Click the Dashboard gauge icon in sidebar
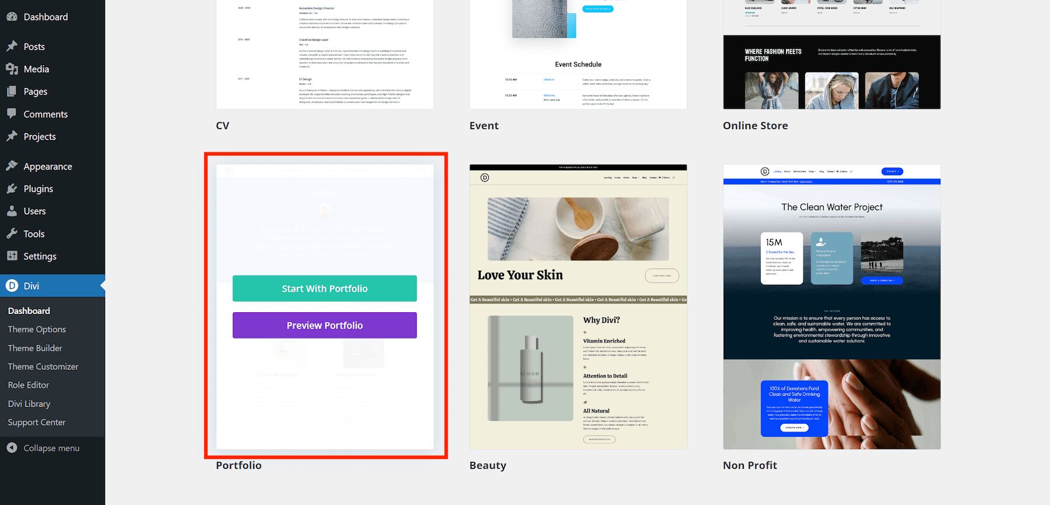The image size is (1050, 505). coord(12,17)
